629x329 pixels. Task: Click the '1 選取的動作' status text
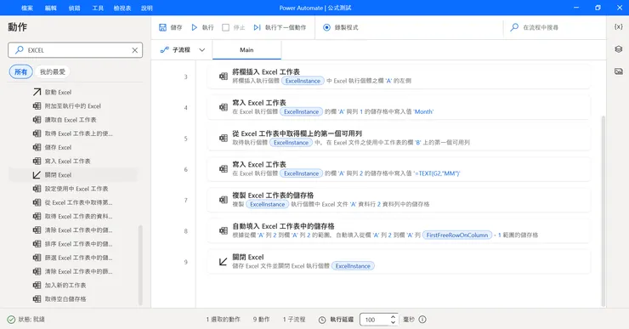pos(223,320)
